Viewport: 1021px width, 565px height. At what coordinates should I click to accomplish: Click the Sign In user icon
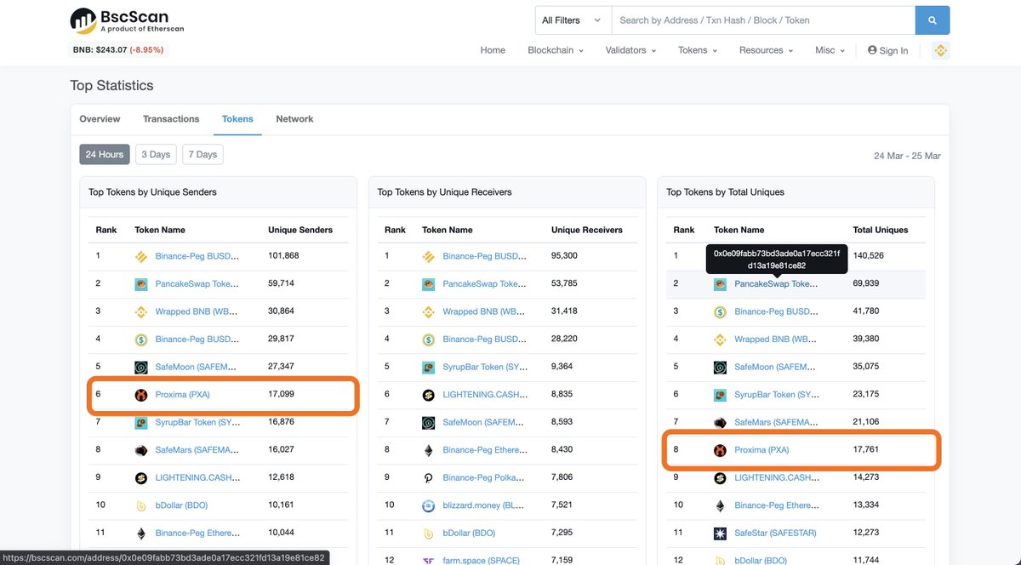[x=872, y=50]
